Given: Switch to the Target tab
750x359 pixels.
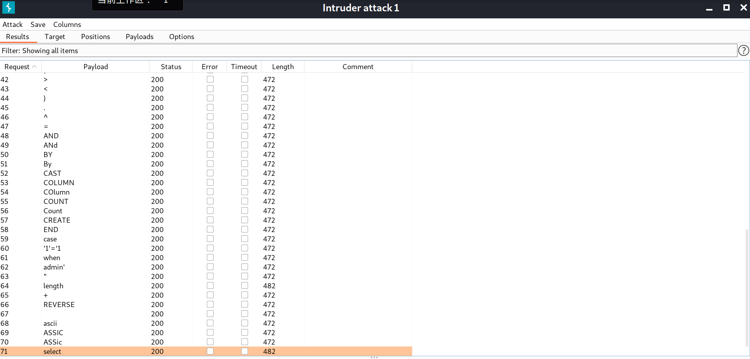Looking at the screenshot, I should (x=55, y=37).
